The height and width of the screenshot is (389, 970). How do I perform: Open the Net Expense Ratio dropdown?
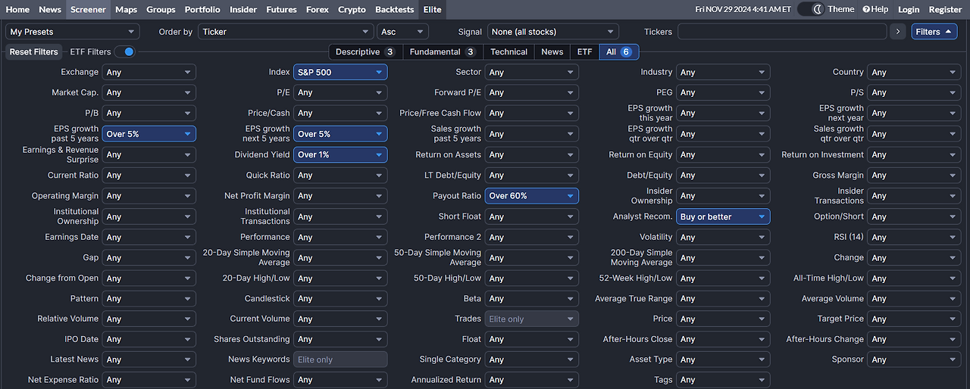point(149,380)
